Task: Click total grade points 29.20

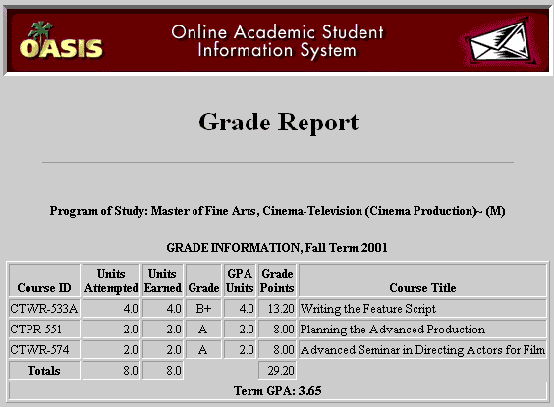Action: 277,370
